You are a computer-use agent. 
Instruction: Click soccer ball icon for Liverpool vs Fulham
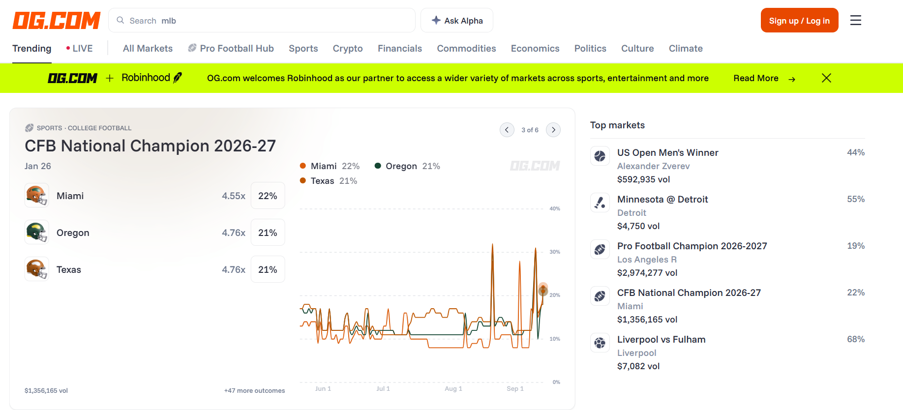pos(600,343)
